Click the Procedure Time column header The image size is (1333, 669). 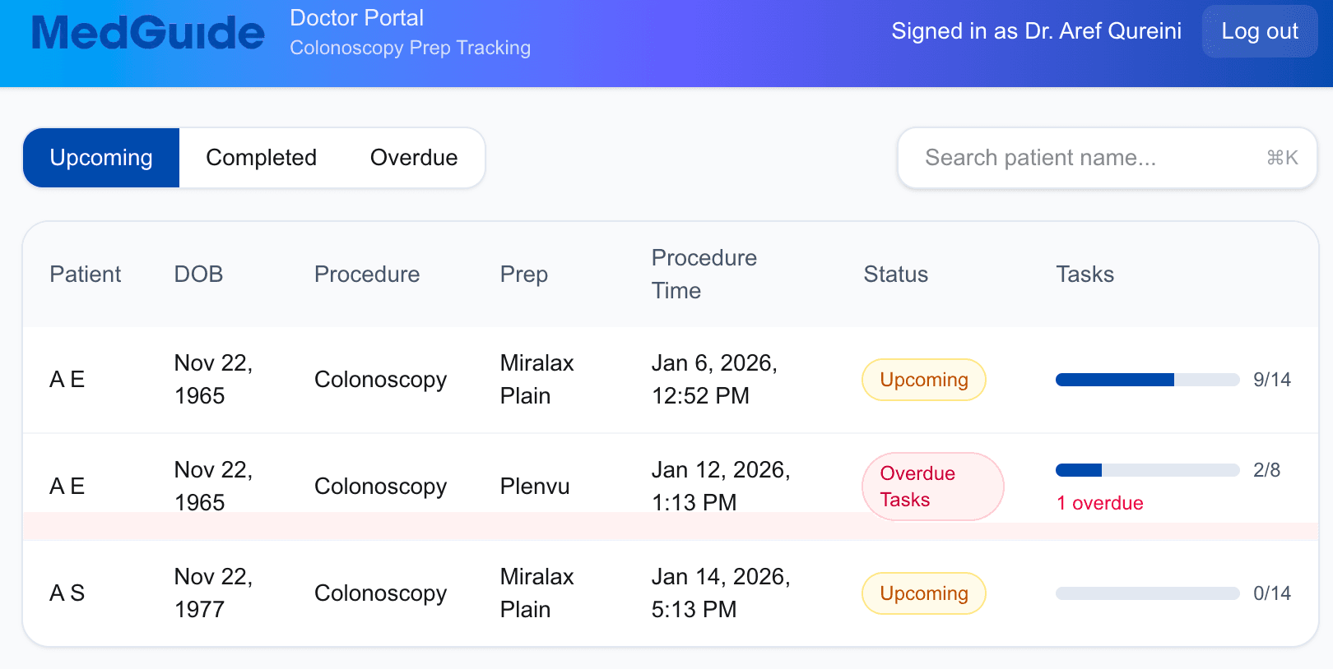tap(704, 274)
